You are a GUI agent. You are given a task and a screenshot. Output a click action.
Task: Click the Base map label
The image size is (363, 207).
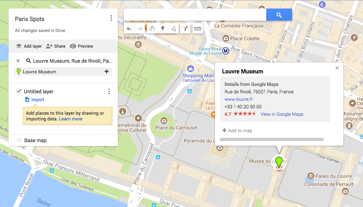(x=36, y=140)
